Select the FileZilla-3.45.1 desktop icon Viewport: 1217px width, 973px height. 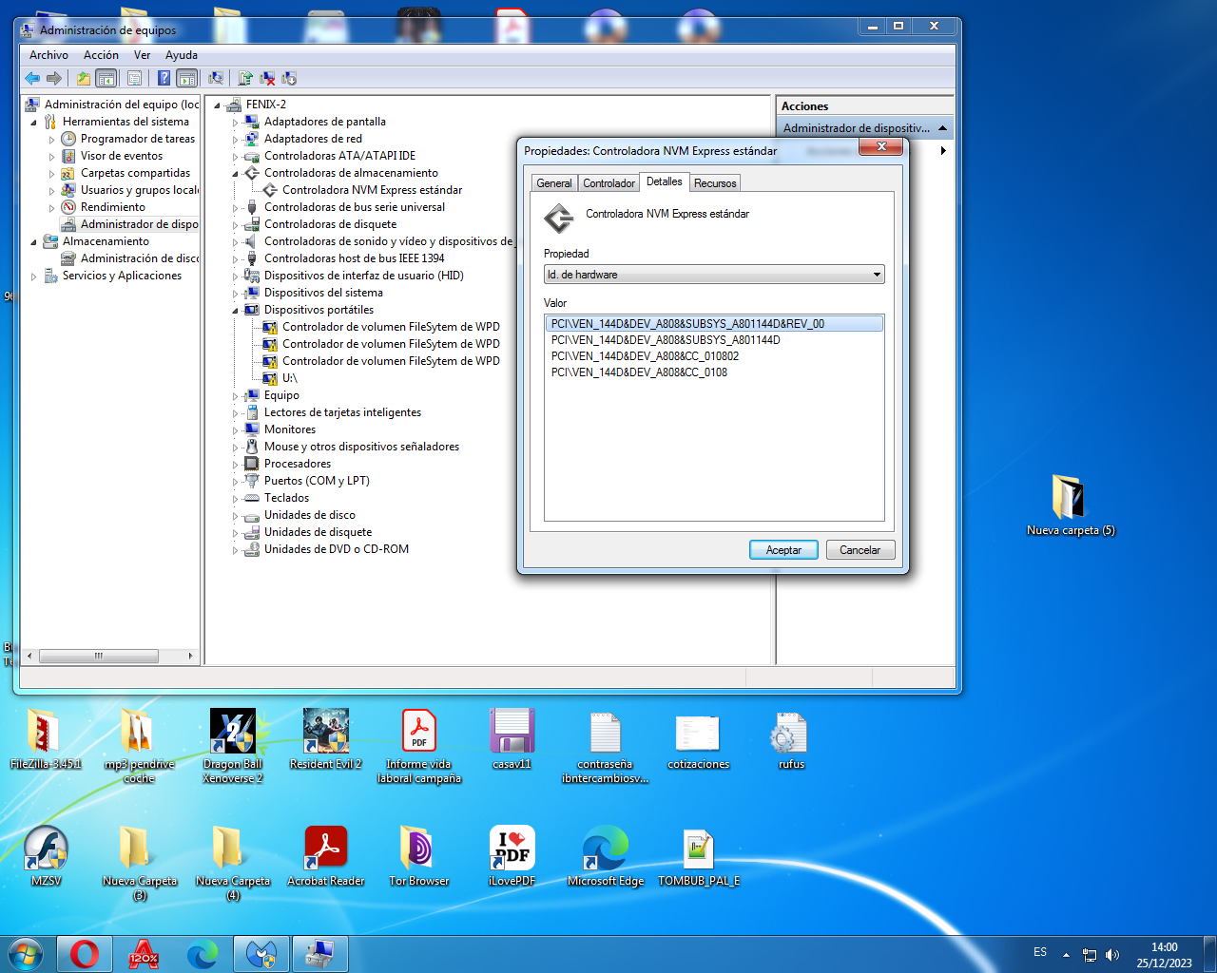(46, 739)
